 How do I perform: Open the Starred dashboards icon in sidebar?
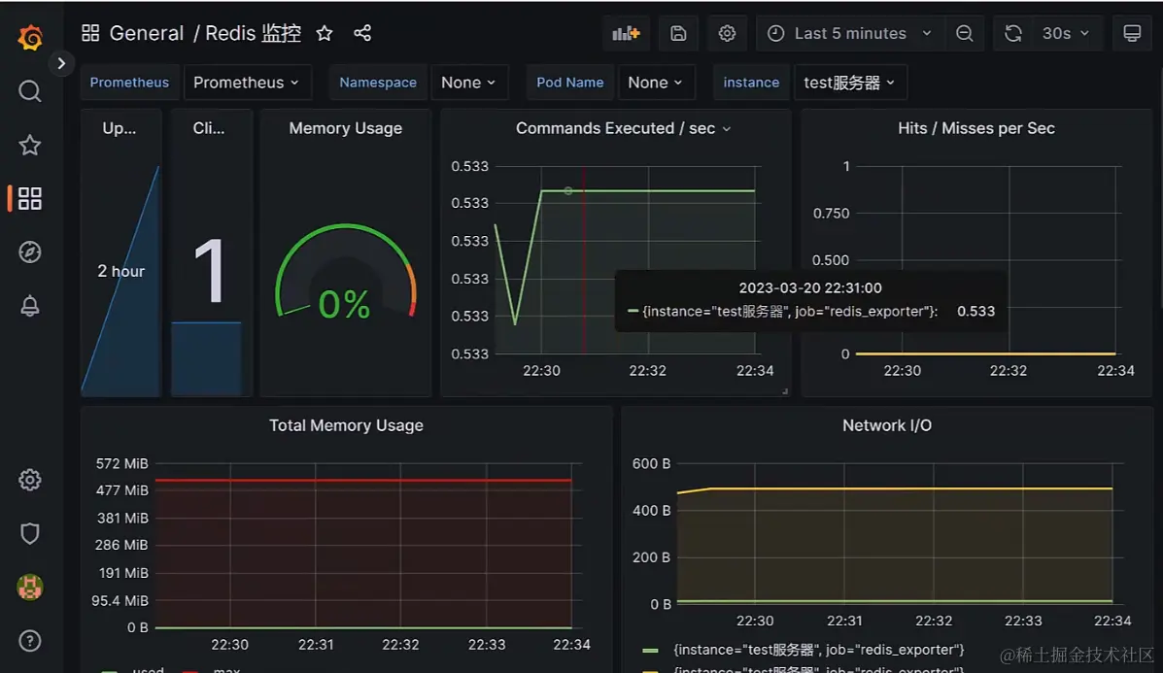coord(30,145)
